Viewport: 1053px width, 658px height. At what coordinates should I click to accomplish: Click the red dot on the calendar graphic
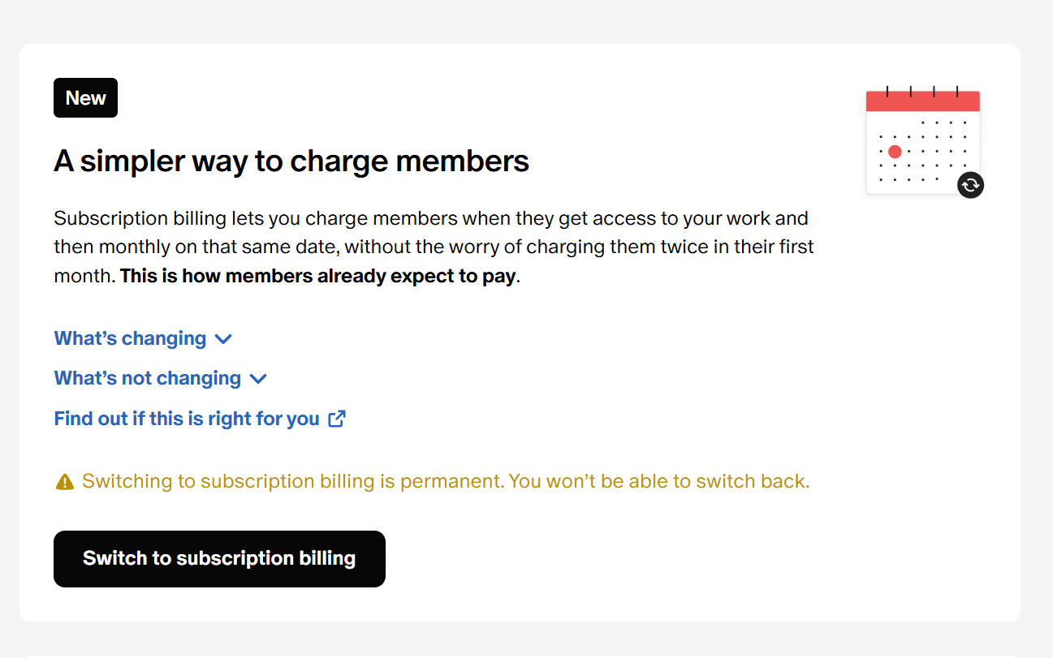(x=895, y=151)
